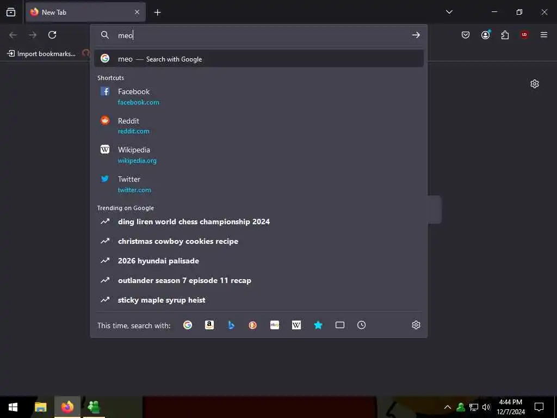Select 'christmas cowboy cookies recipe' trending search
The image size is (557, 418).
pyautogui.click(x=259, y=241)
